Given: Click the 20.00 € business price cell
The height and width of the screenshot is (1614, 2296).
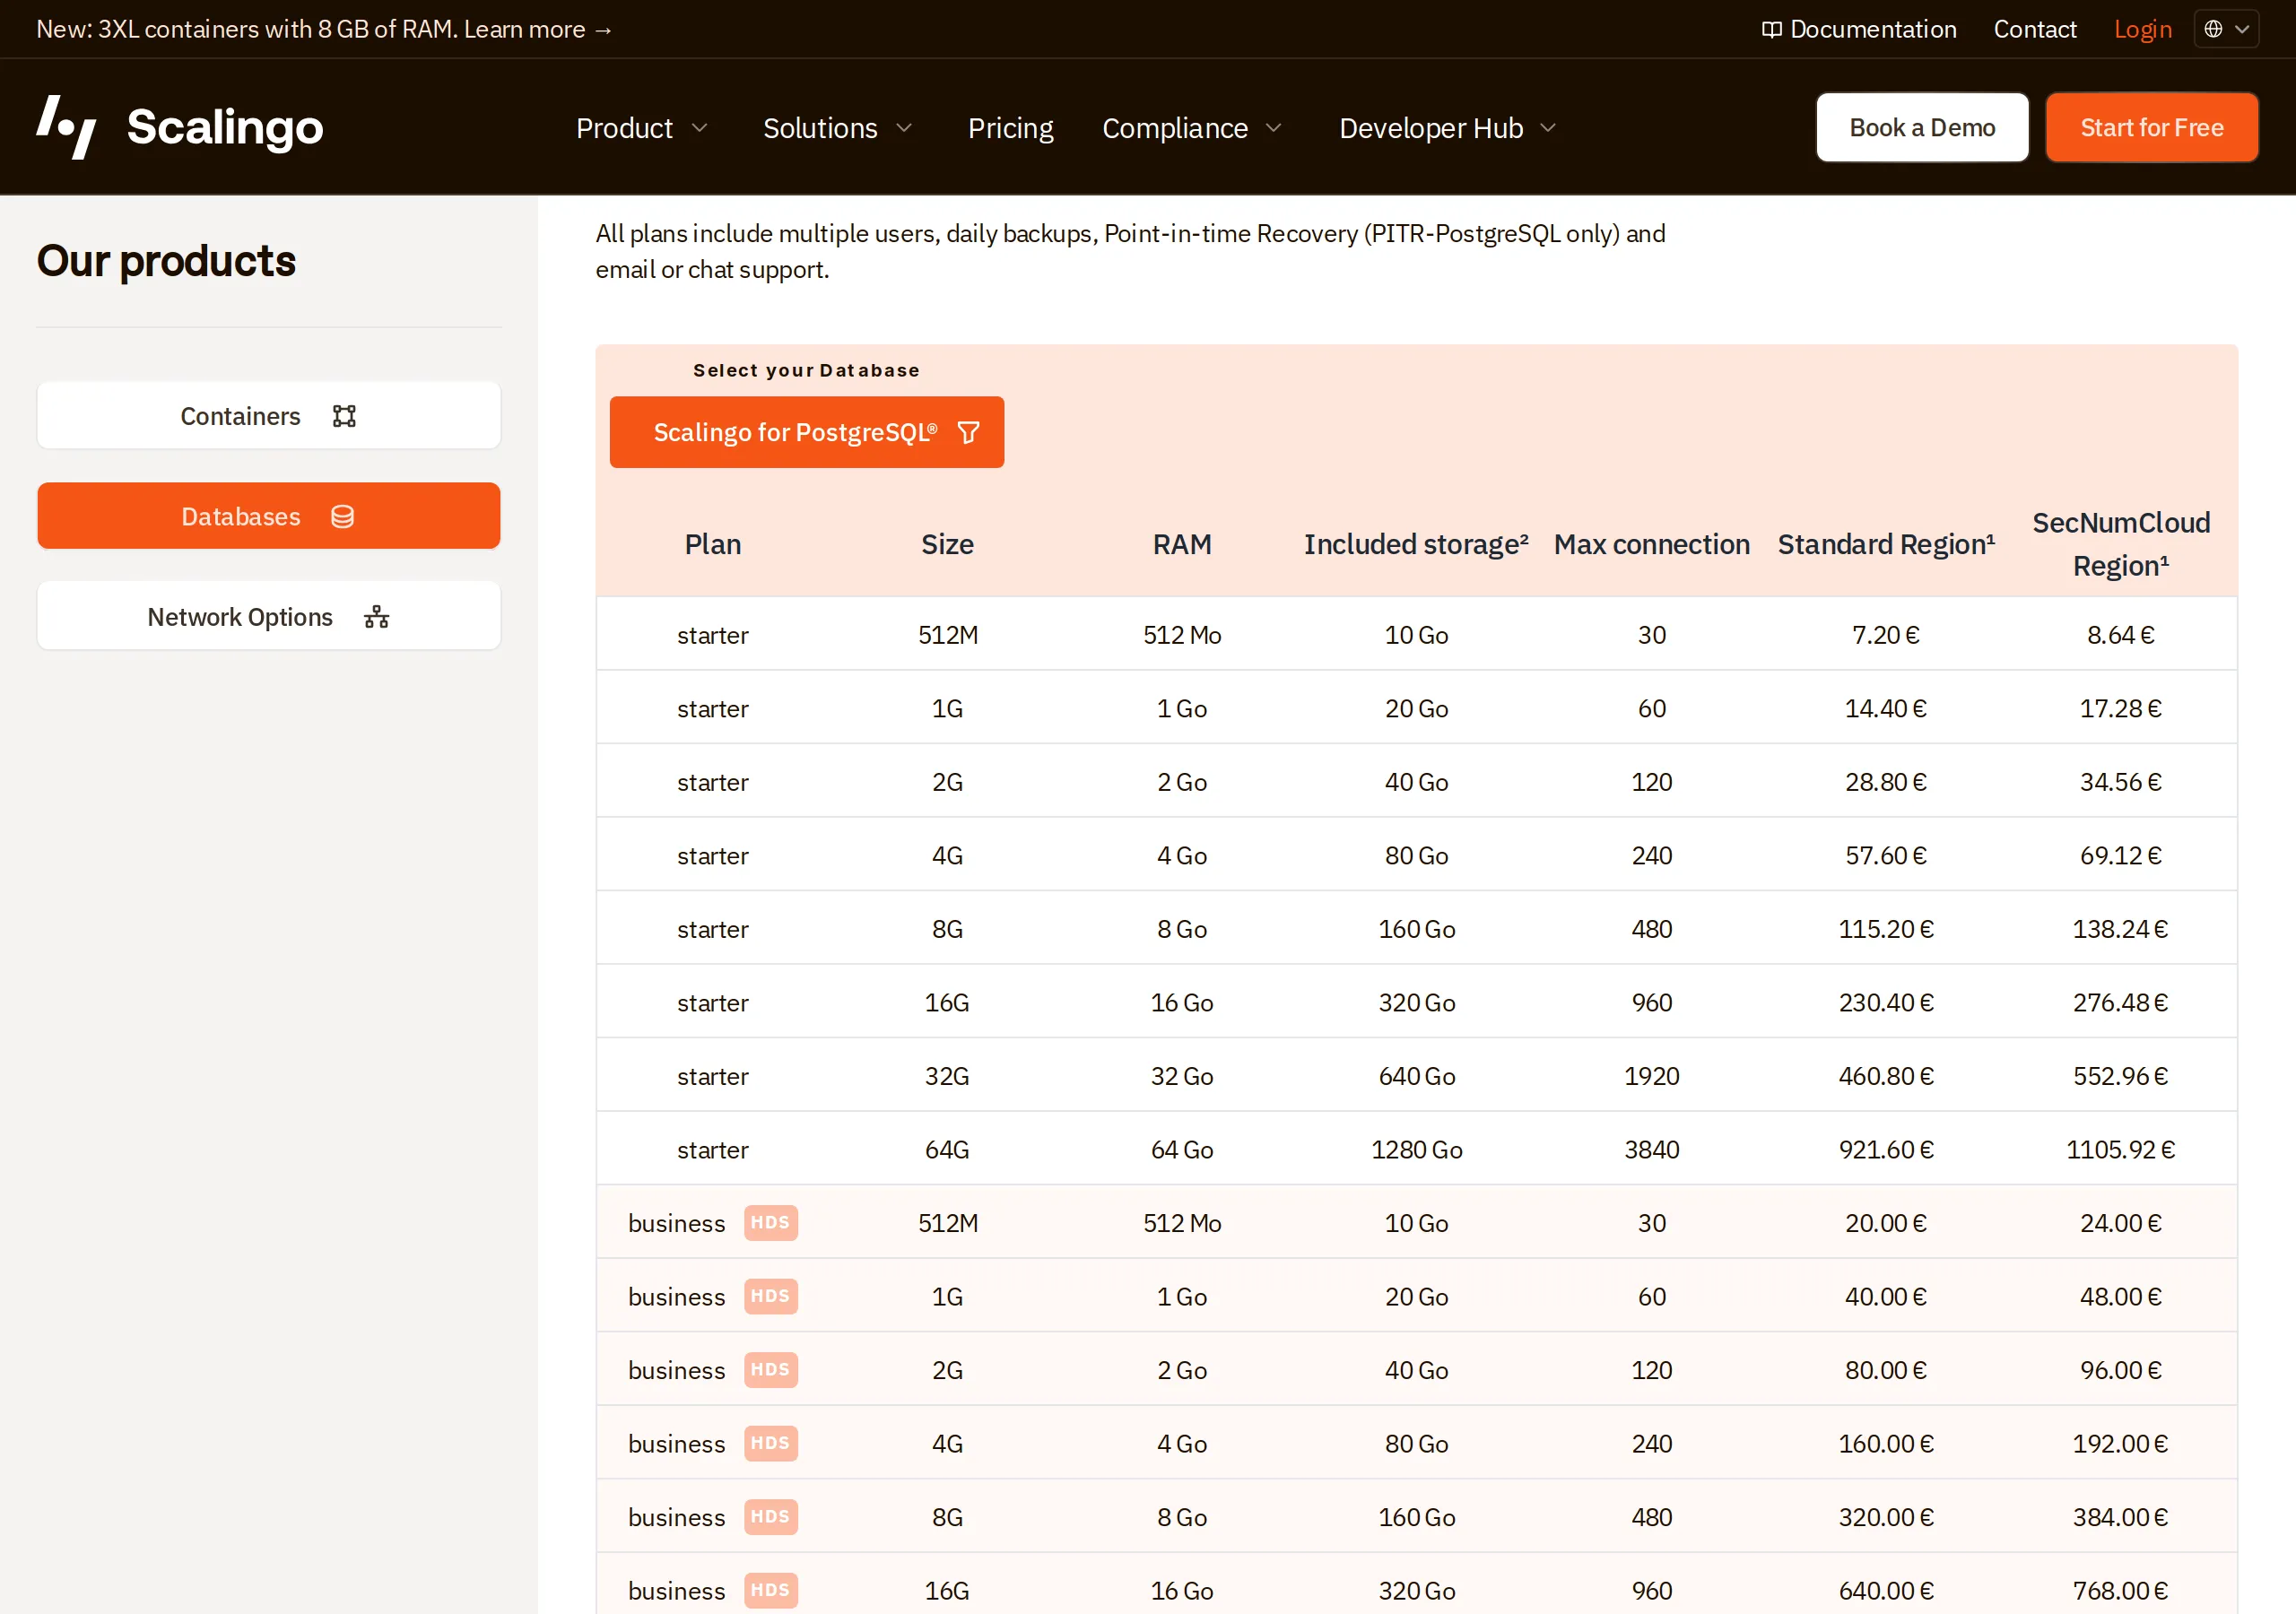Looking at the screenshot, I should (1886, 1223).
